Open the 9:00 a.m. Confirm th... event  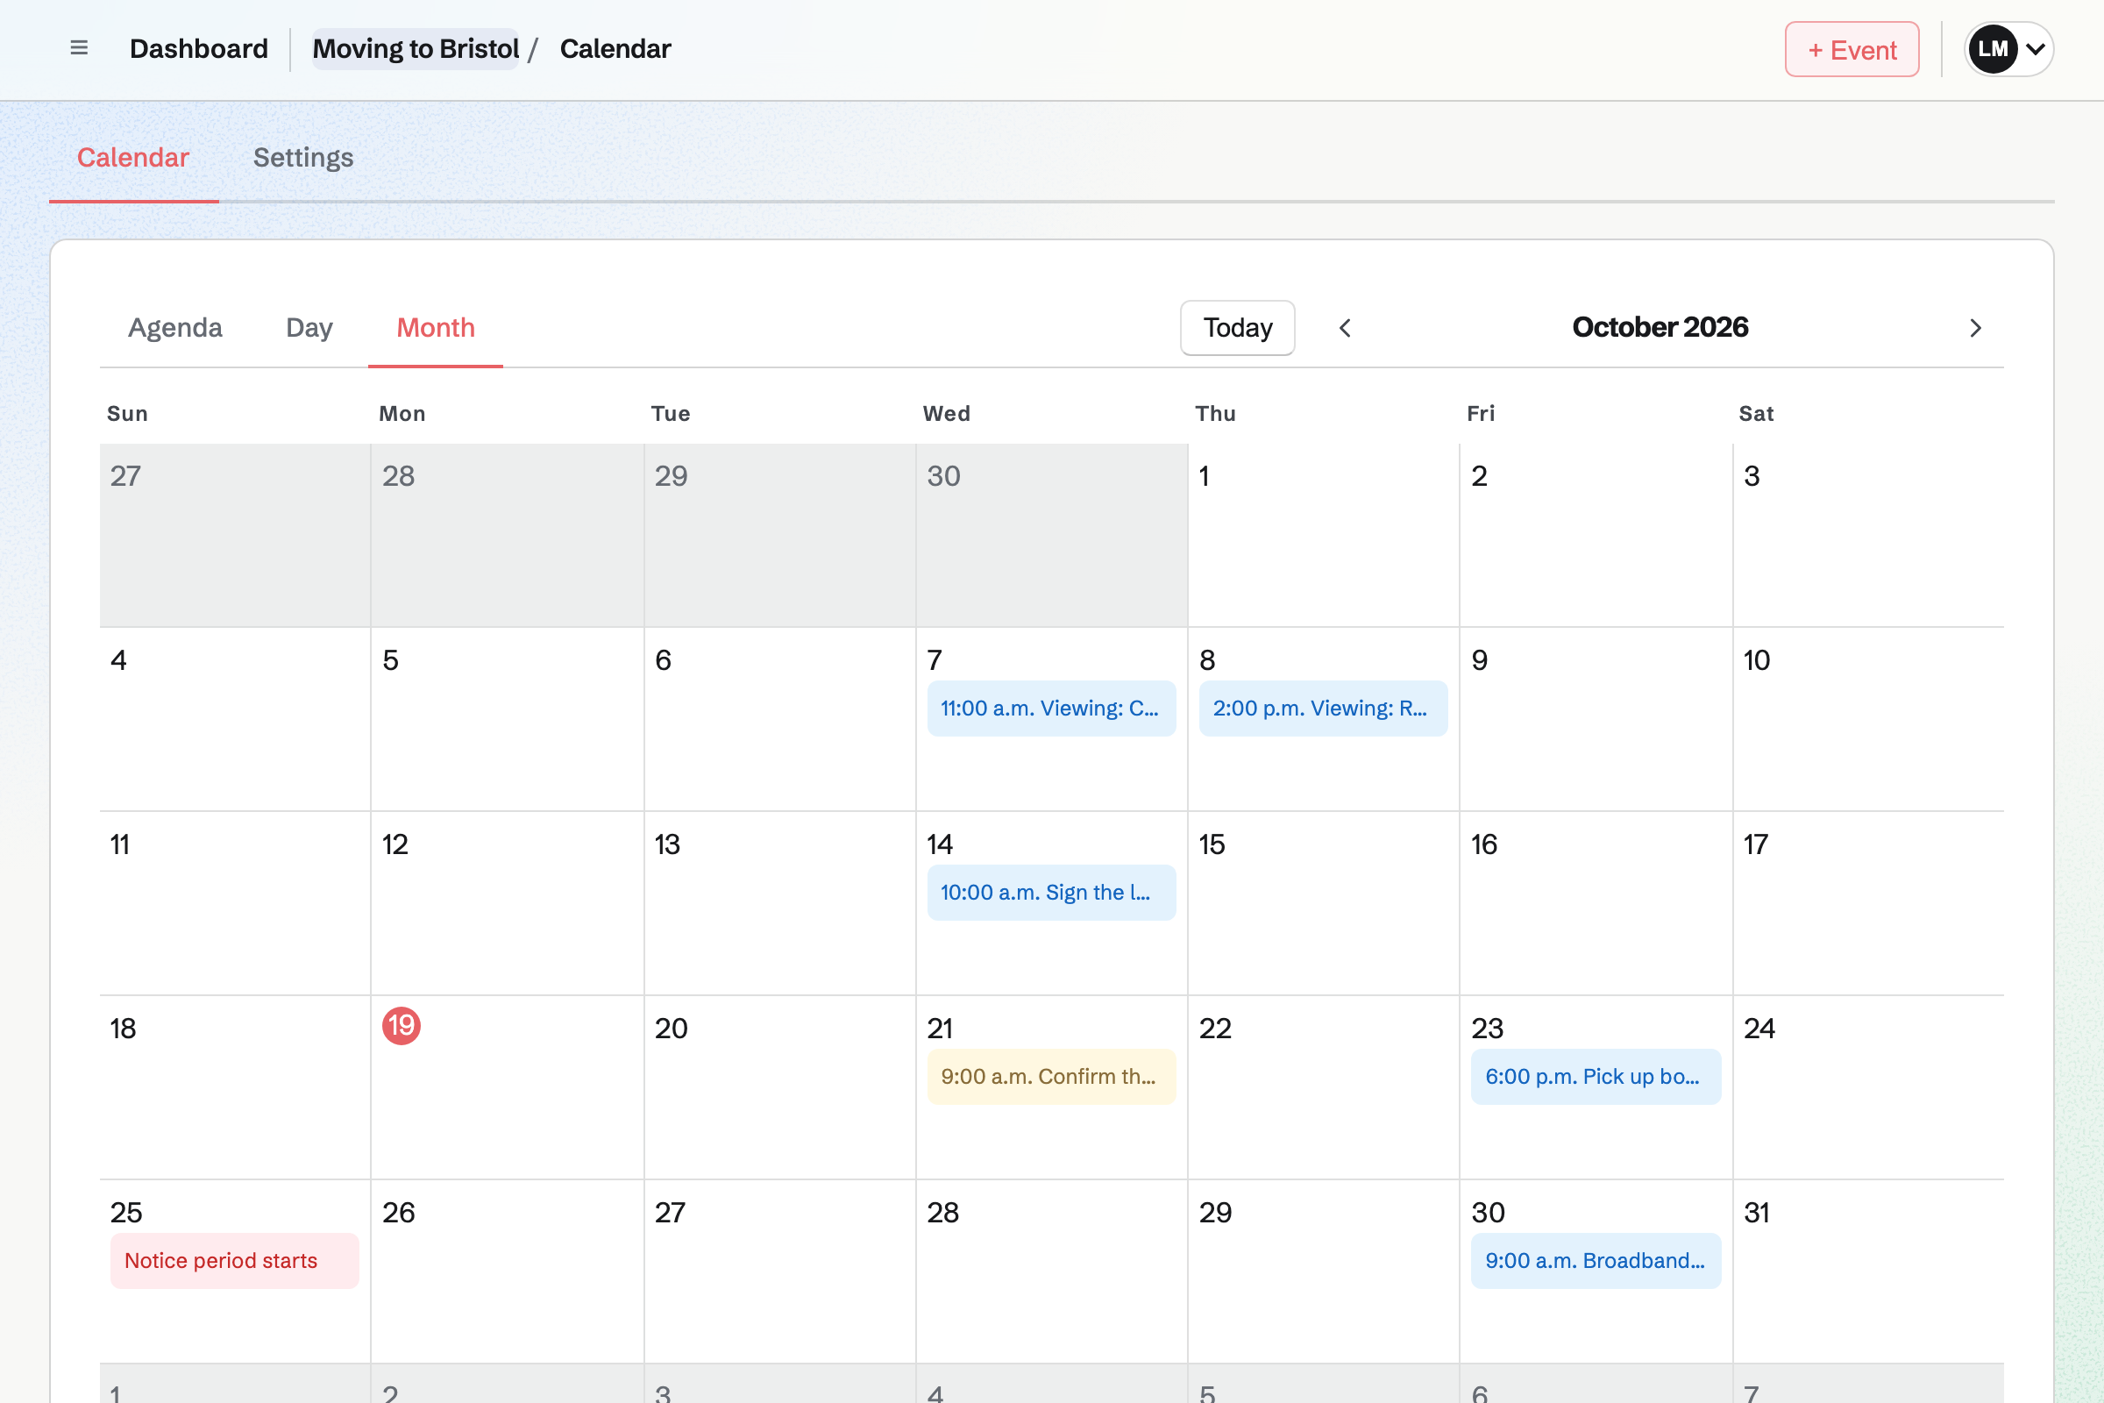point(1051,1077)
